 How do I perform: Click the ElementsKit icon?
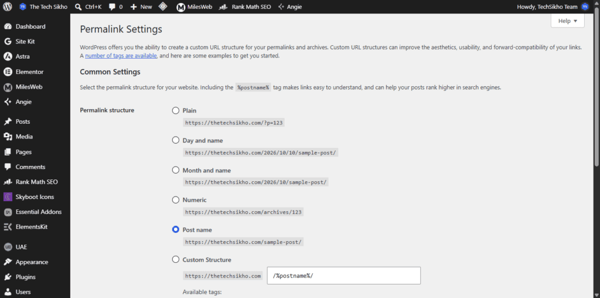[8, 227]
